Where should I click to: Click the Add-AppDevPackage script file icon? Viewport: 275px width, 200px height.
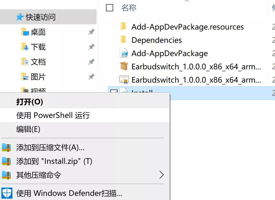click(123, 53)
